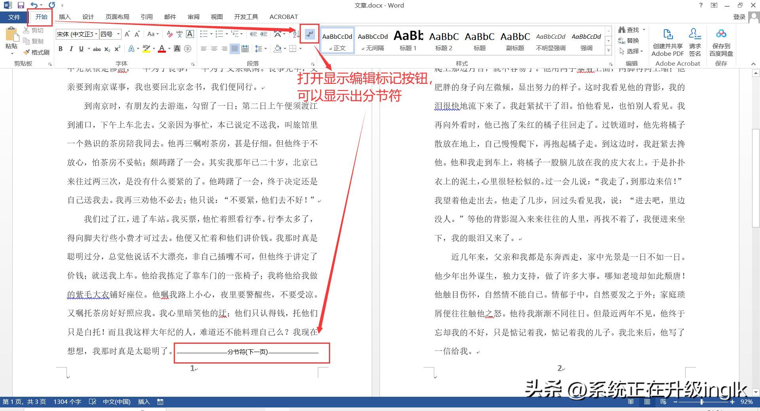Screen dimensions: 760x411
Task: Click the text highlight color button
Action: point(146,49)
